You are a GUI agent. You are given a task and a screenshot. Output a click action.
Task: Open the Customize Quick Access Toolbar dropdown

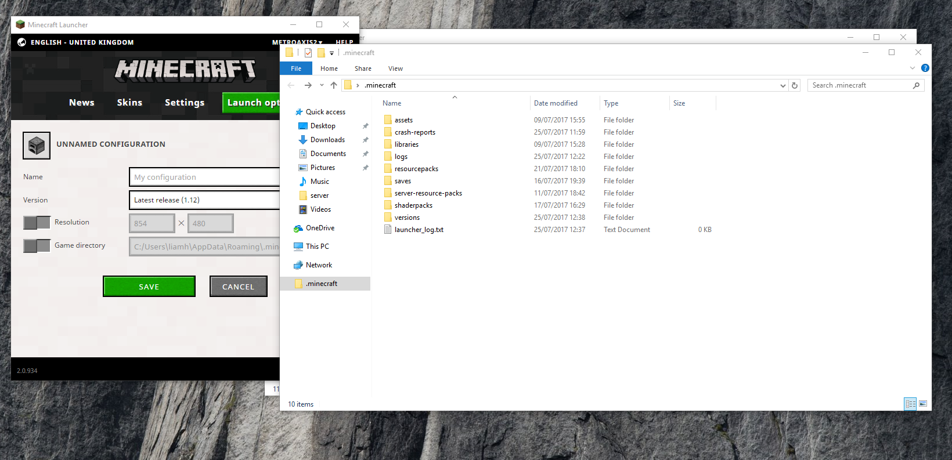click(332, 53)
